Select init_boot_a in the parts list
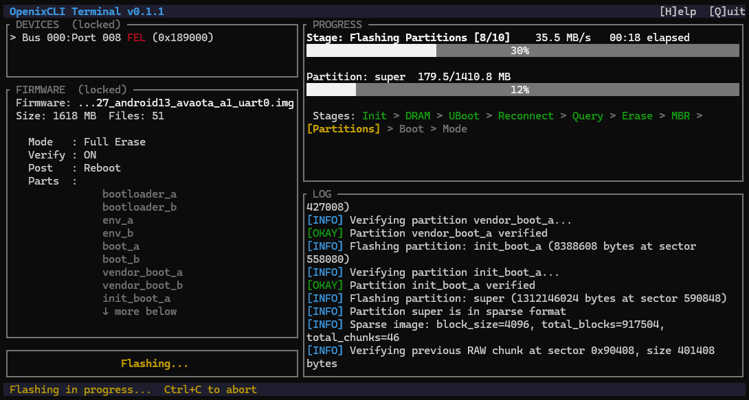Viewport: 749px width, 400px height. click(x=136, y=298)
